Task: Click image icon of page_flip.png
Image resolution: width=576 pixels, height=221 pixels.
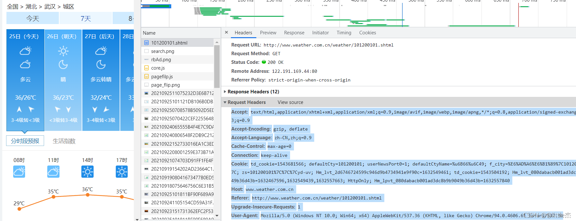Action: coord(146,85)
